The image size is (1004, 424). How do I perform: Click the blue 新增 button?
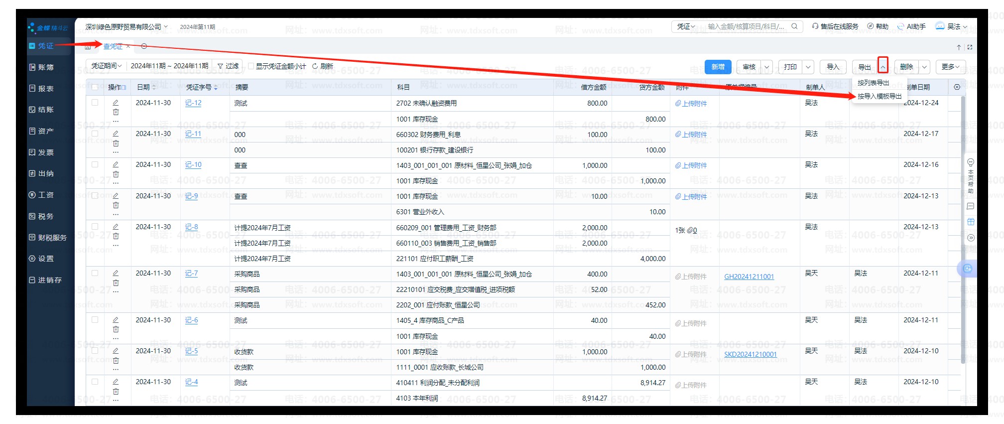[718, 67]
